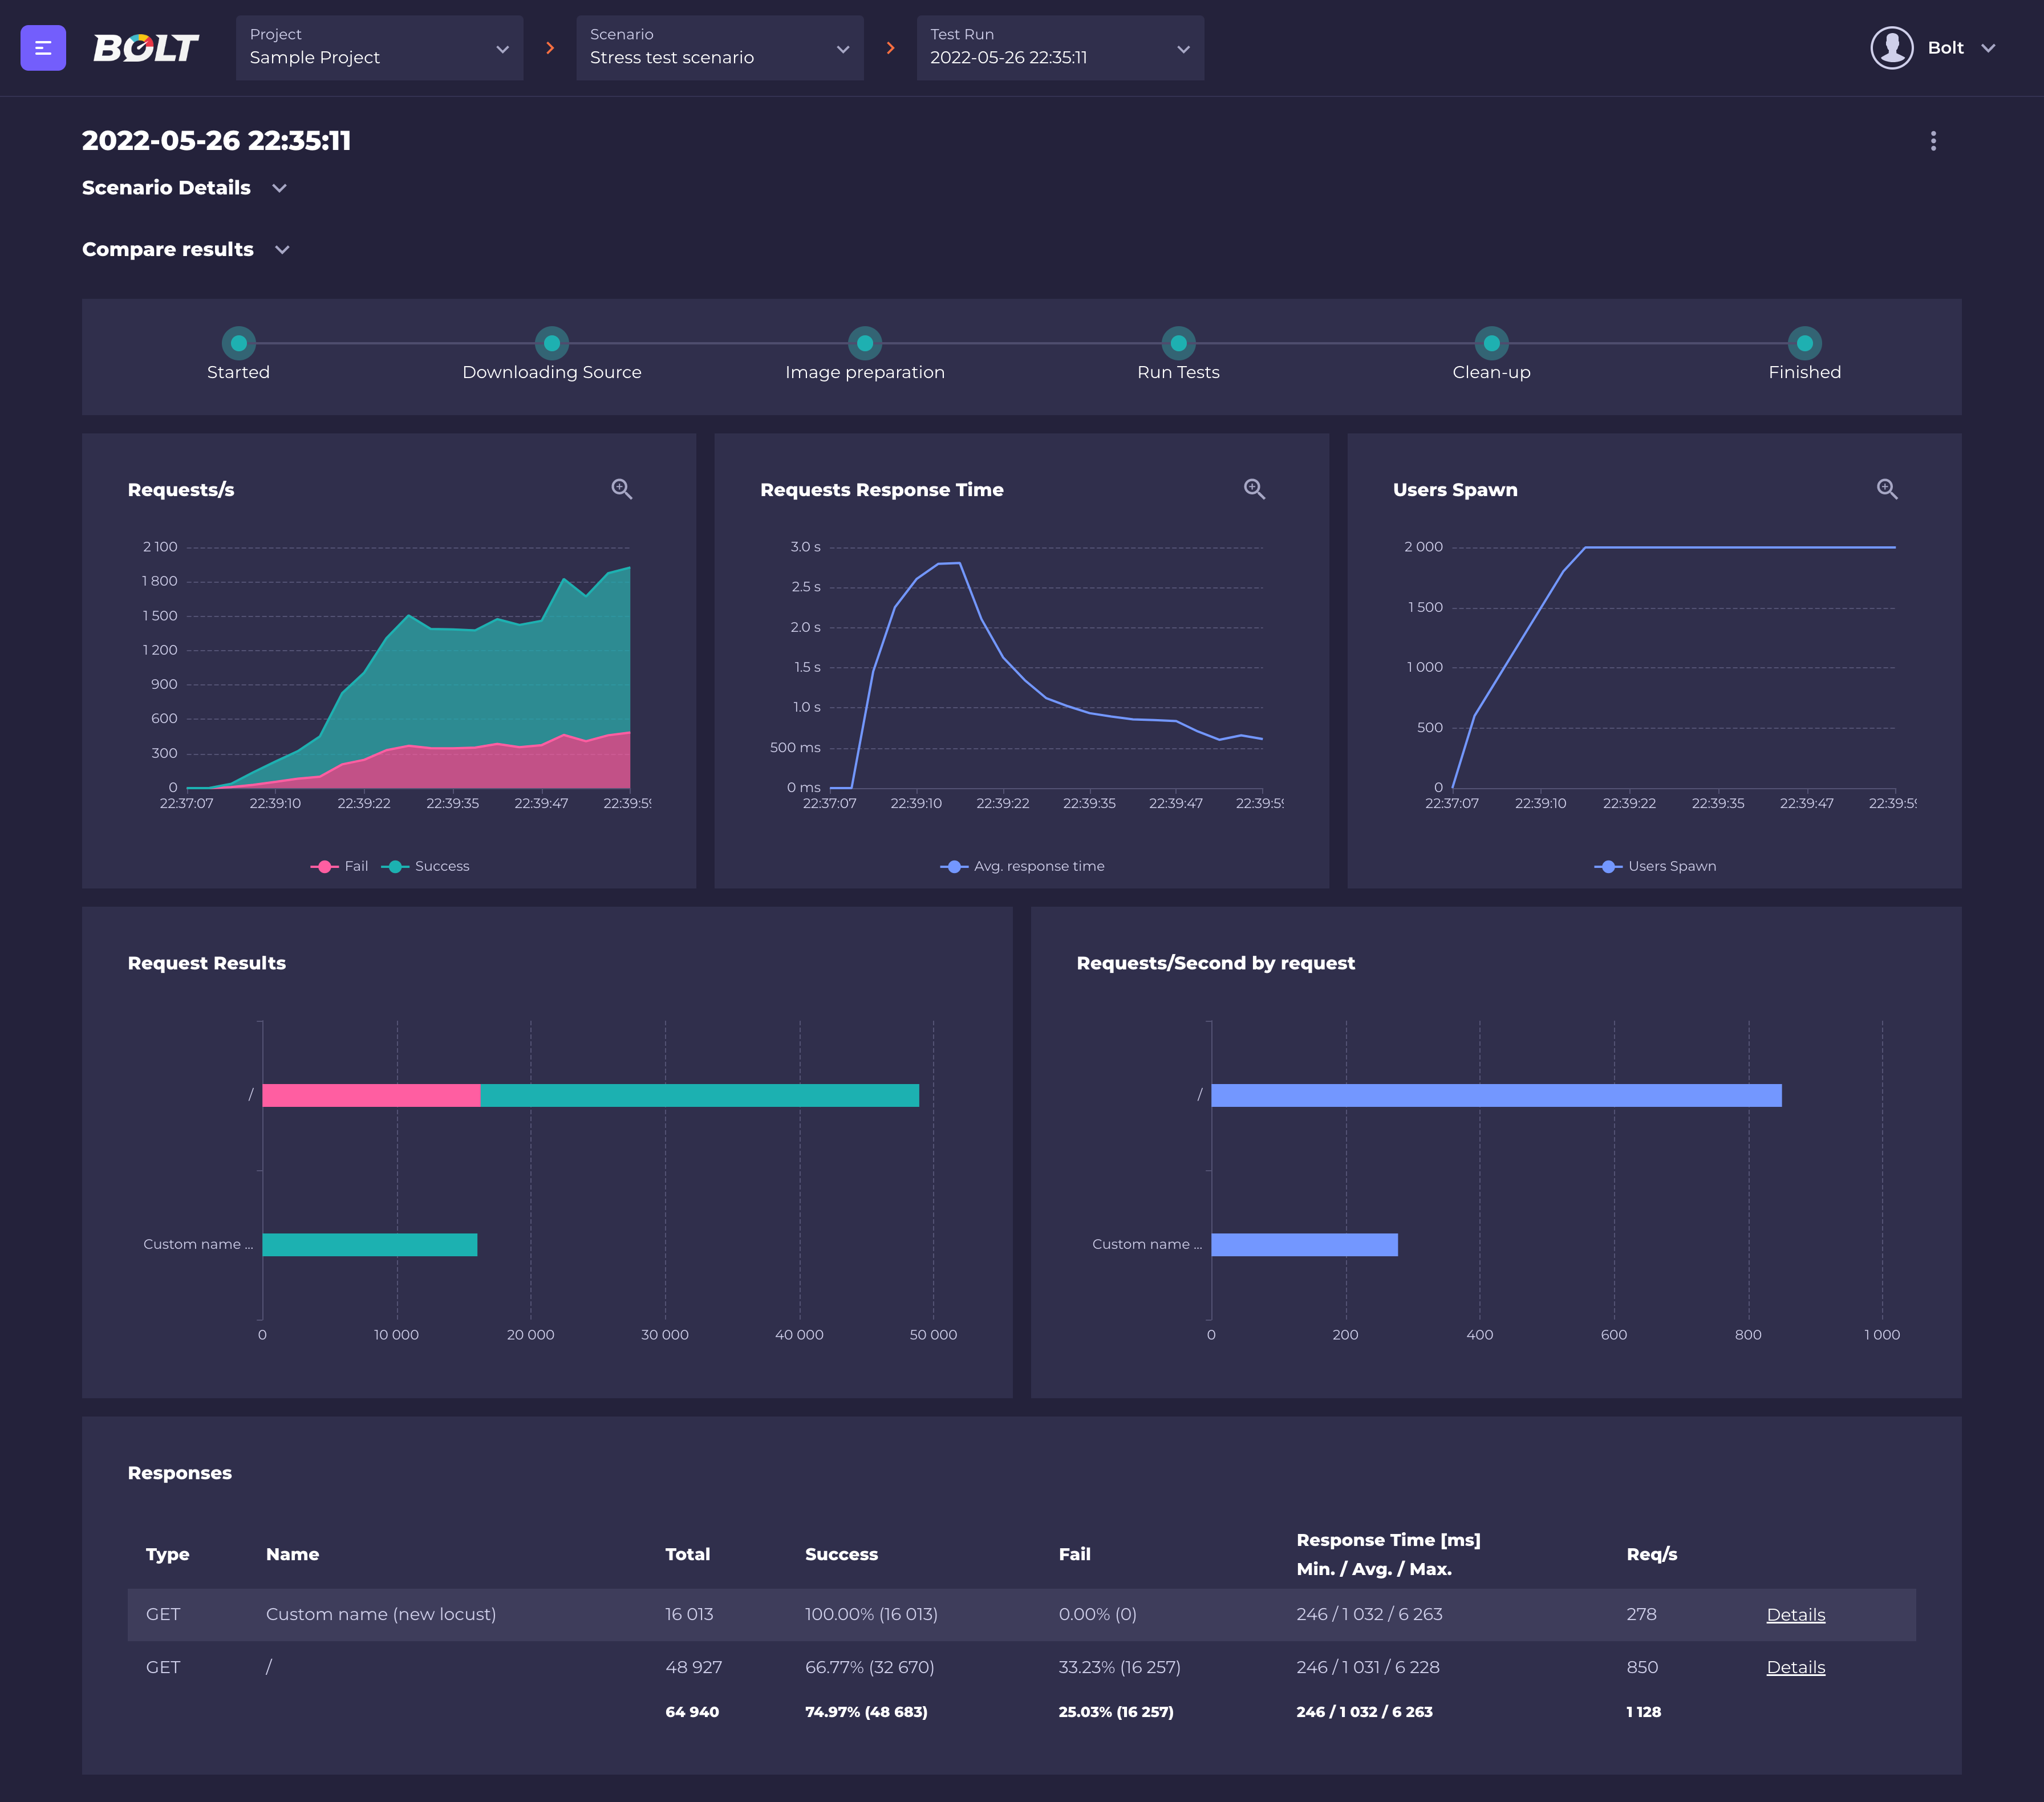Open the Test Run dropdown
Image resolution: width=2044 pixels, height=1802 pixels.
point(1059,48)
